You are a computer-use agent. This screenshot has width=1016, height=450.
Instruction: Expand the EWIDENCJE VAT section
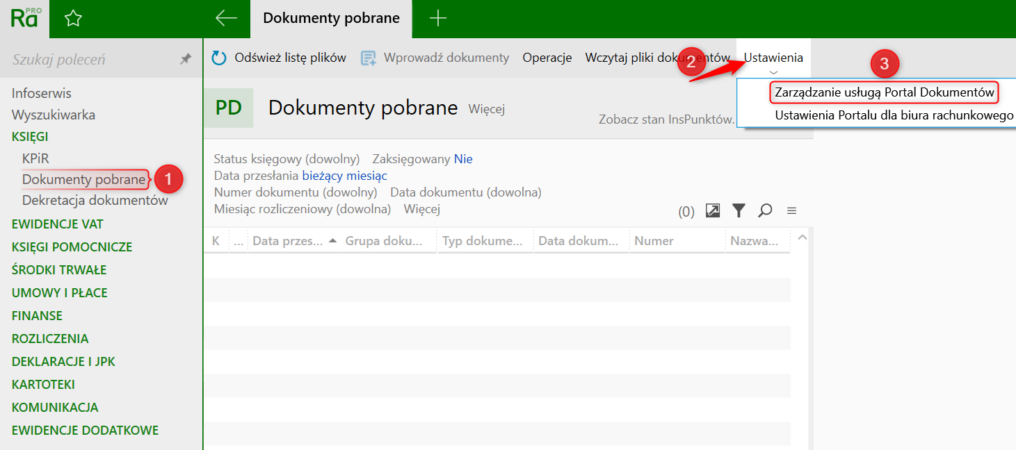[58, 224]
